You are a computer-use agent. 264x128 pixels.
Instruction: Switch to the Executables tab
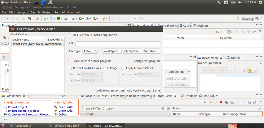click(209, 96)
